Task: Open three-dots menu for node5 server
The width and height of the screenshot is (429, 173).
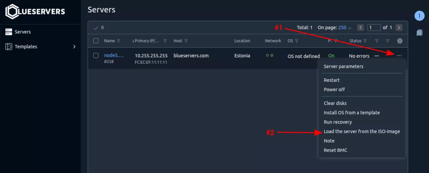Action: click(x=399, y=56)
